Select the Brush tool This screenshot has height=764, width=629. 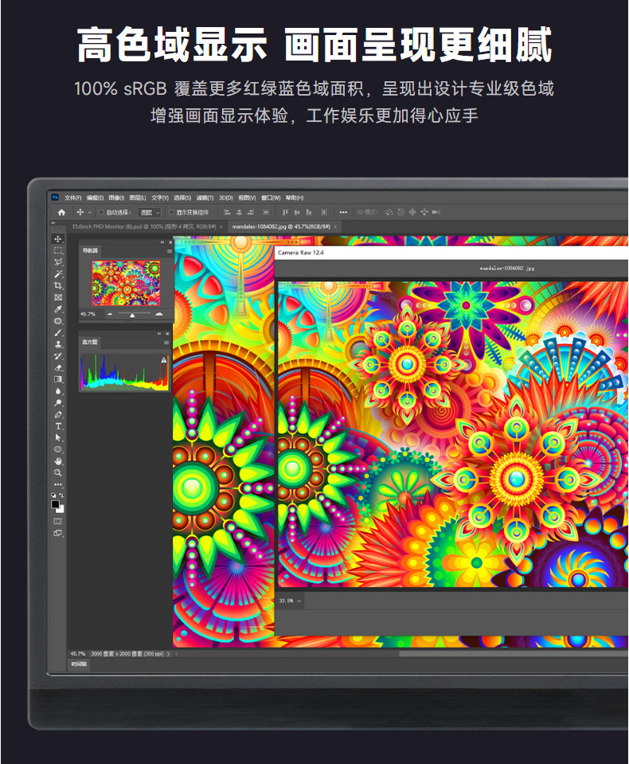(x=58, y=332)
